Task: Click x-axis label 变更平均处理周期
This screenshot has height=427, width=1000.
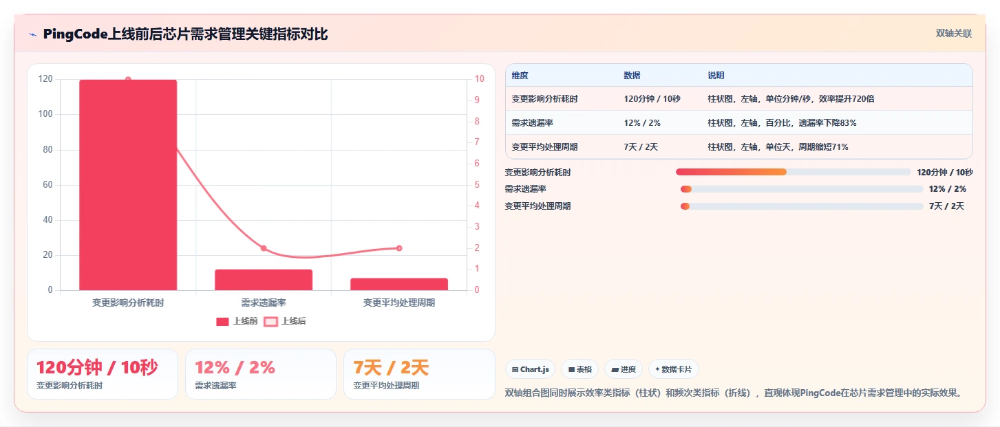Action: [399, 303]
